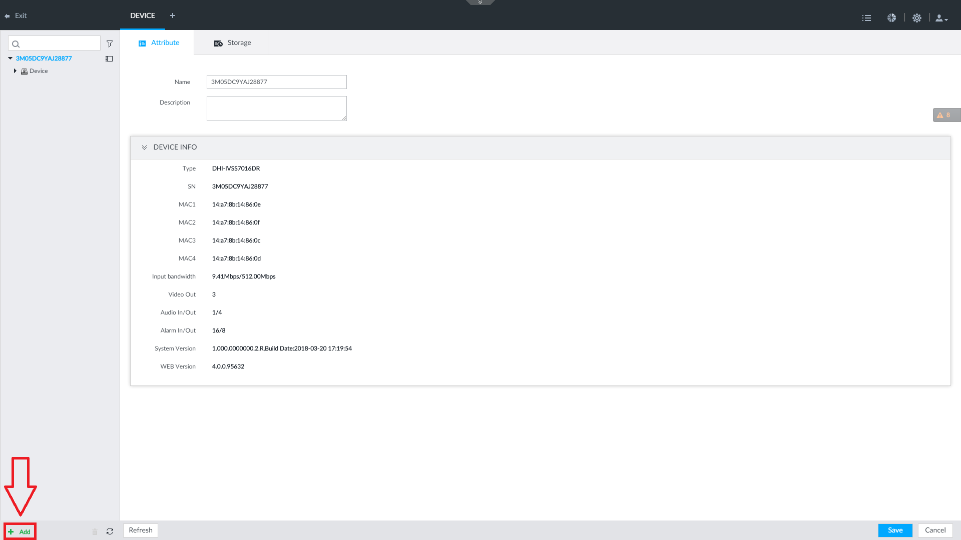Expand the top center pull-down handle

pyautogui.click(x=480, y=2)
